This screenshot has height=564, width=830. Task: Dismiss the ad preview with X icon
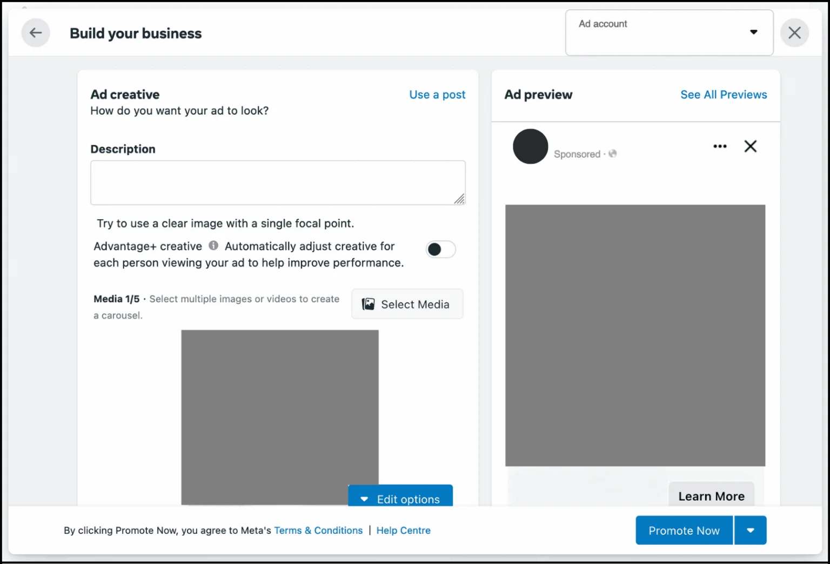click(750, 146)
